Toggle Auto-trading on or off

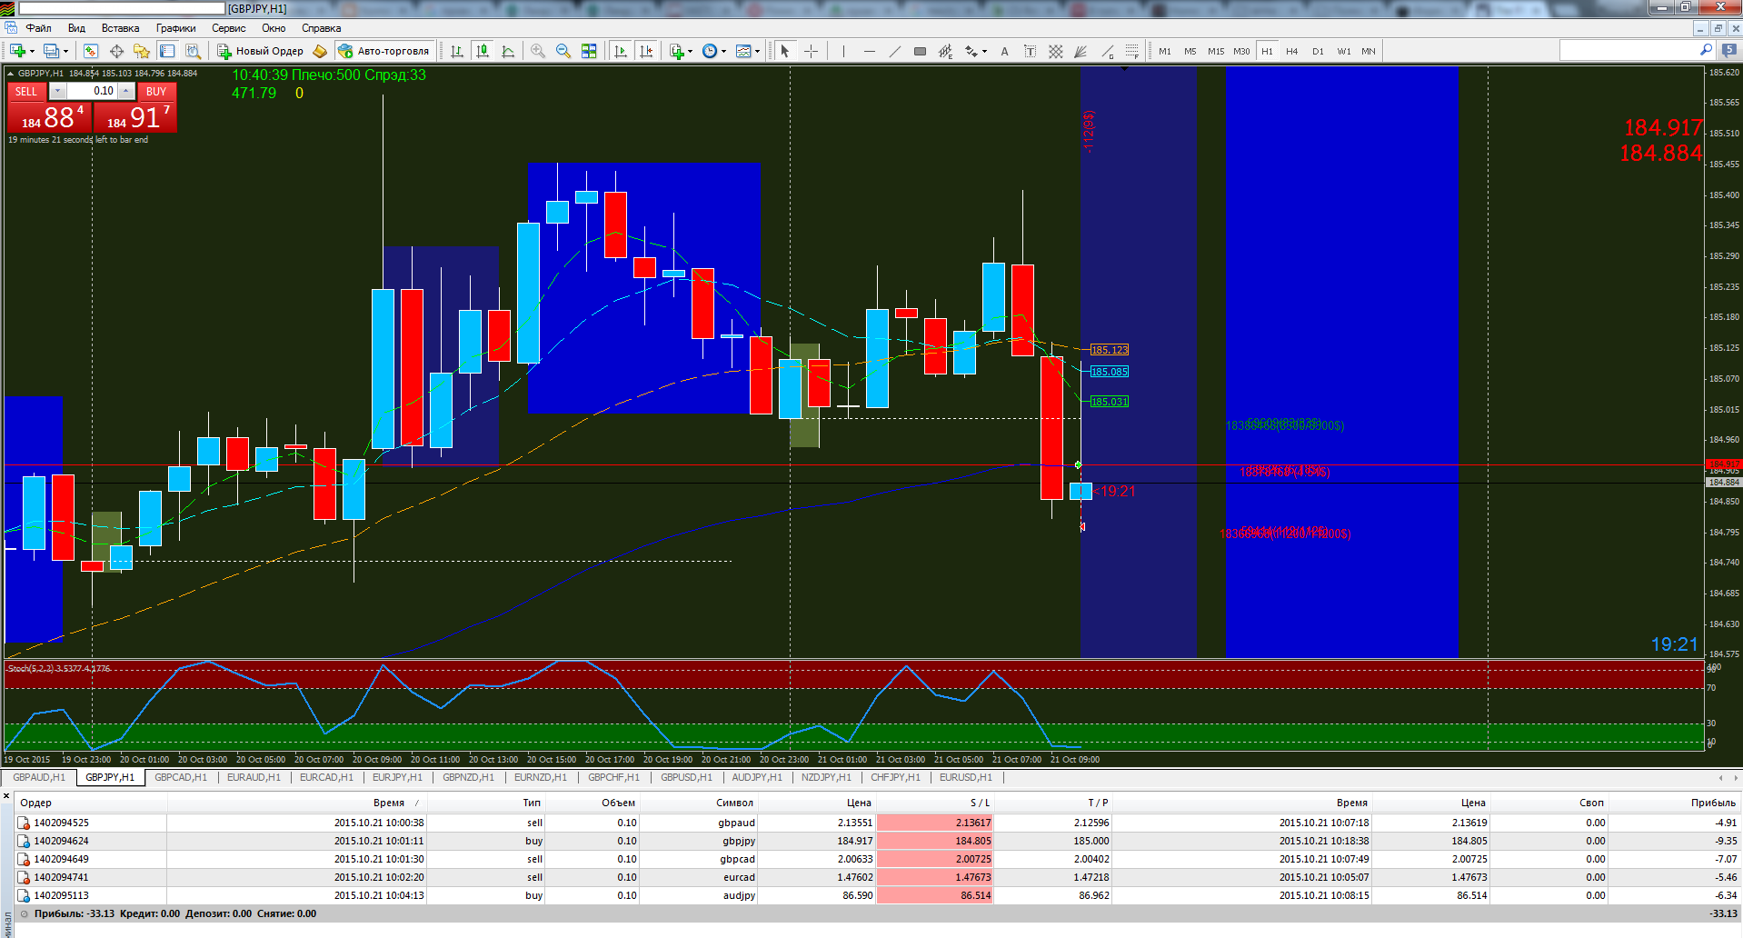click(383, 51)
